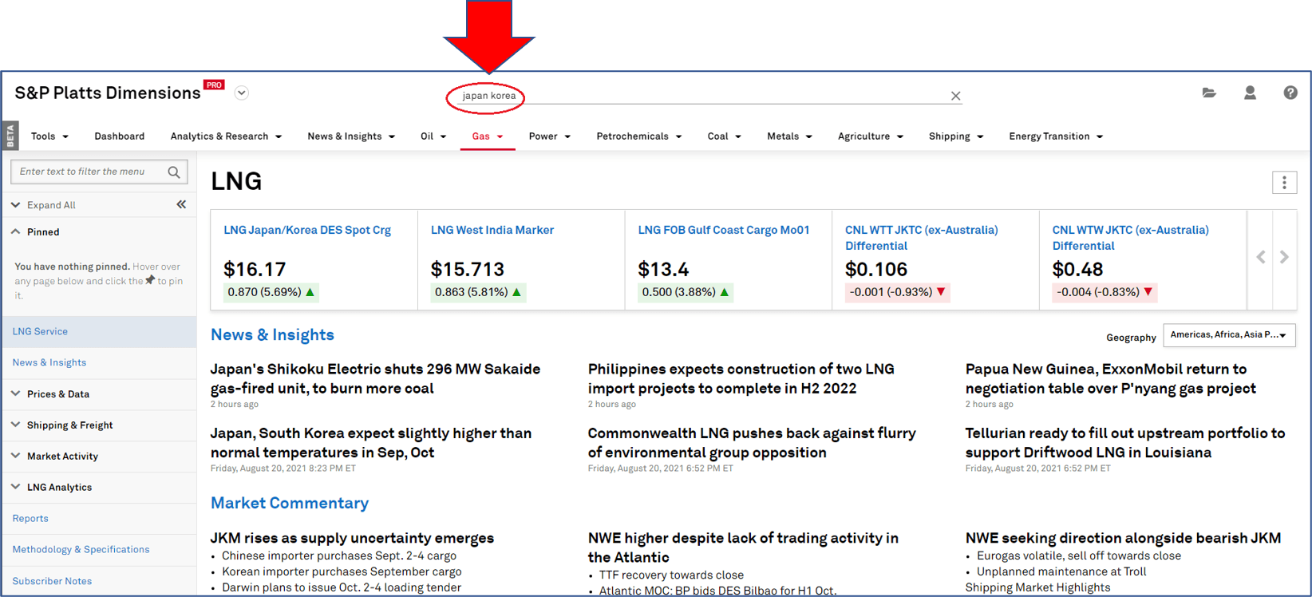The image size is (1312, 597).
Task: Open NWE higher despite lack of trading commentary
Action: pos(743,548)
